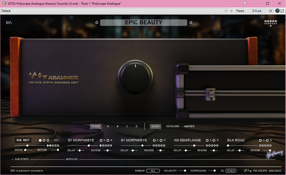
Task: Switch to the B layer tab
Action: 118,126
